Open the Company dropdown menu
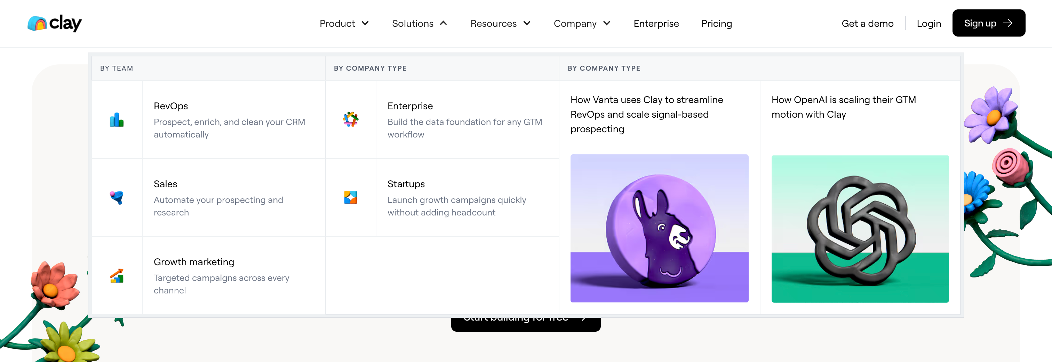The image size is (1052, 362). [x=582, y=23]
